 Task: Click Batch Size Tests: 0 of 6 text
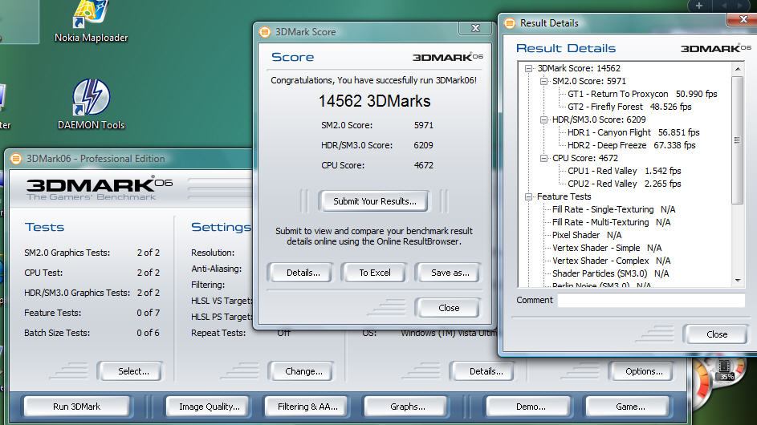(92, 333)
